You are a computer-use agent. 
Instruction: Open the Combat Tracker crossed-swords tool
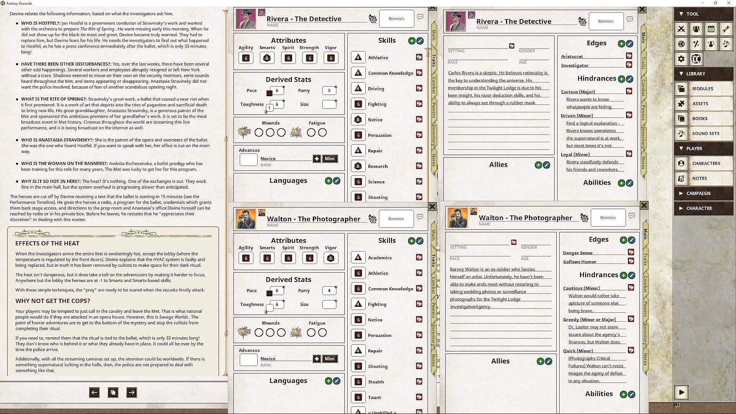[x=681, y=29]
